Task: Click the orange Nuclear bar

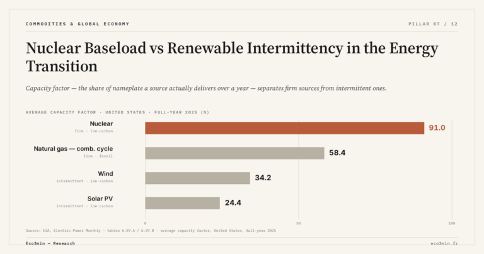Action: pyautogui.click(x=285, y=128)
